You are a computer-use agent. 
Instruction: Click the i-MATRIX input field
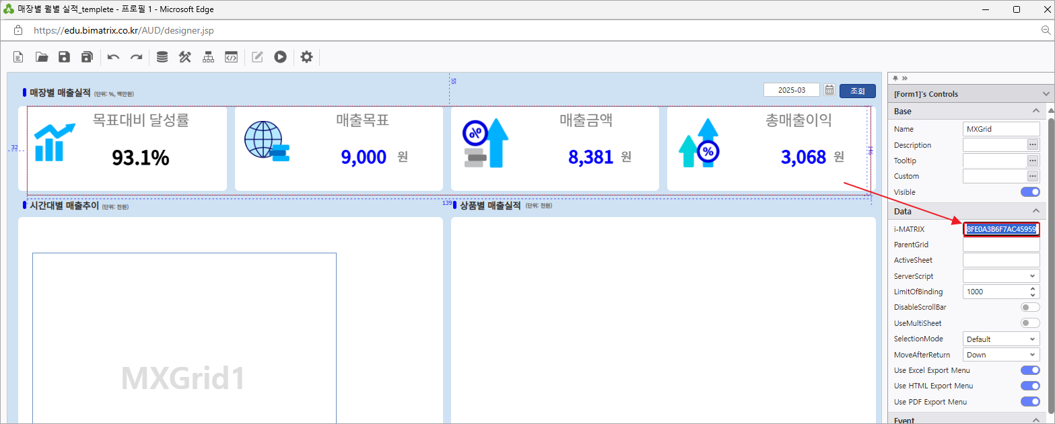click(1001, 229)
